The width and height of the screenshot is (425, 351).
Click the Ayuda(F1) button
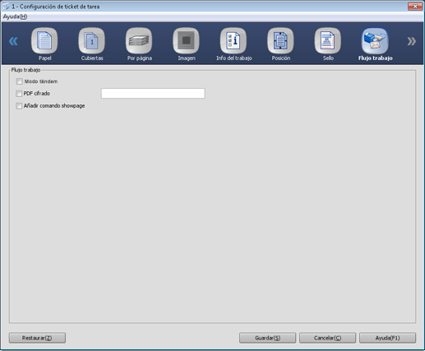(387, 338)
